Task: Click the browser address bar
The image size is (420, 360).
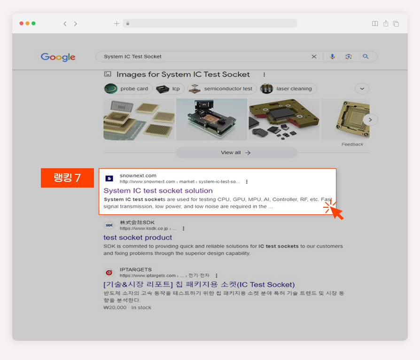Action: (x=210, y=23)
